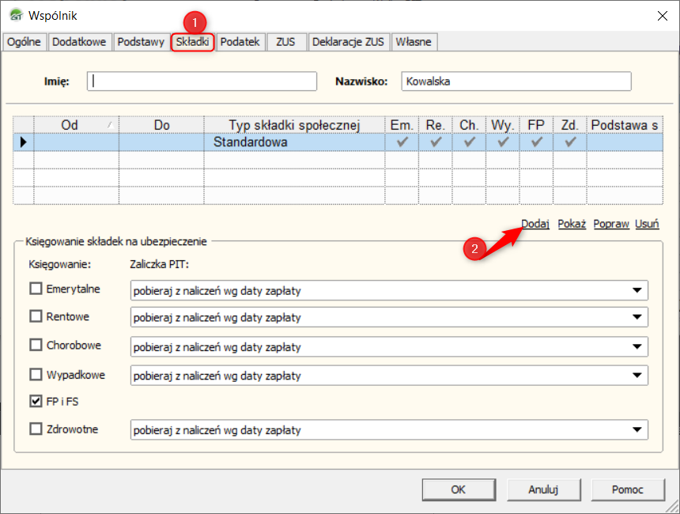Click the Popraw link to edit entry
Viewport: 680px width, 514px height.
click(611, 224)
